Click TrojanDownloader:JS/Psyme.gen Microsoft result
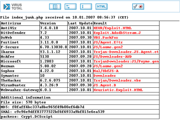 (x=126, y=62)
